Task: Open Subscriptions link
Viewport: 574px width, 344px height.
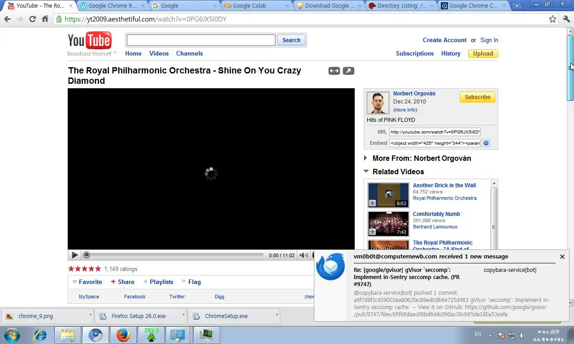Action: point(415,53)
